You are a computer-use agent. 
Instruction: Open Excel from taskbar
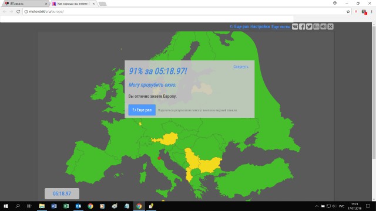(x=66, y=206)
